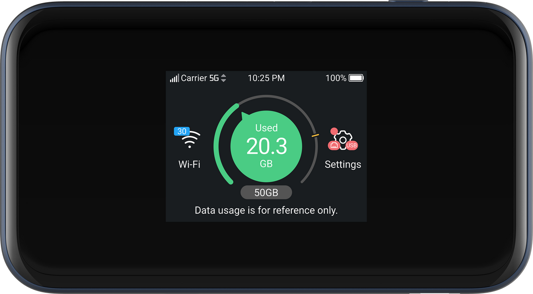
Task: Tap the data usage reference notice text
Action: point(266,210)
